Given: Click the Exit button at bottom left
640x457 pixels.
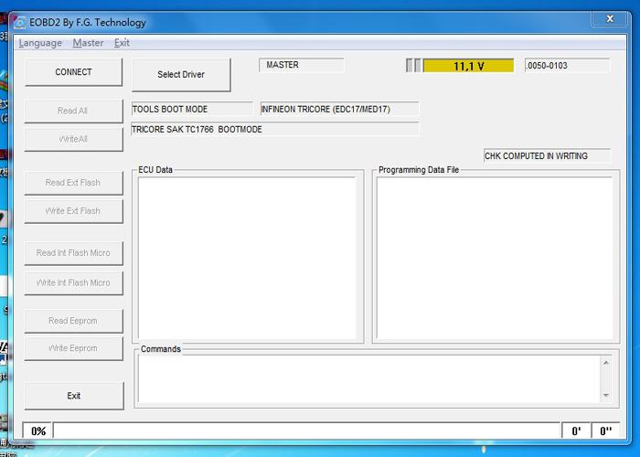Looking at the screenshot, I should [x=74, y=396].
